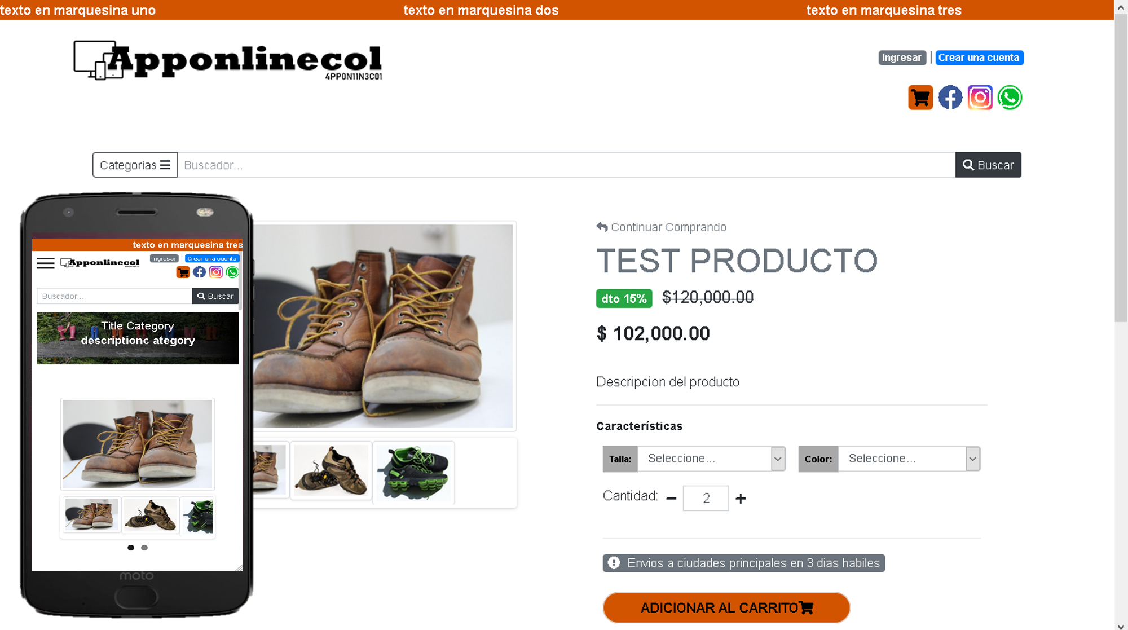Click the Ingresar button

(902, 58)
